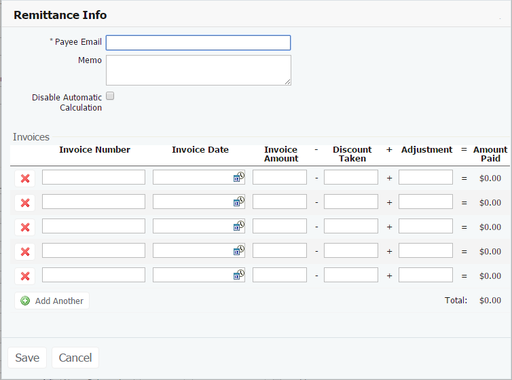
Task: Cancel the remittance form
Action: click(75, 358)
